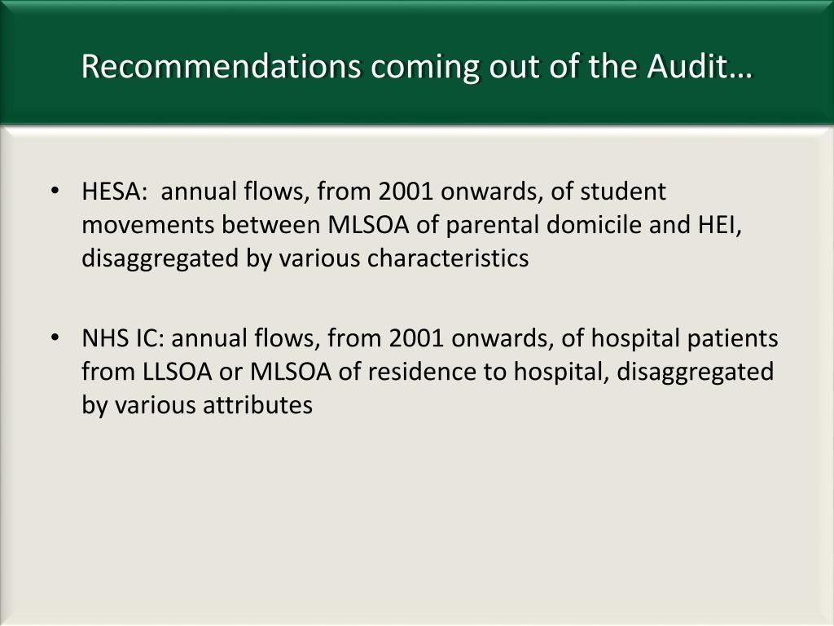Select 'NHS IC:' at the start of the second bullet
This screenshot has width=834, height=626.
point(124,338)
